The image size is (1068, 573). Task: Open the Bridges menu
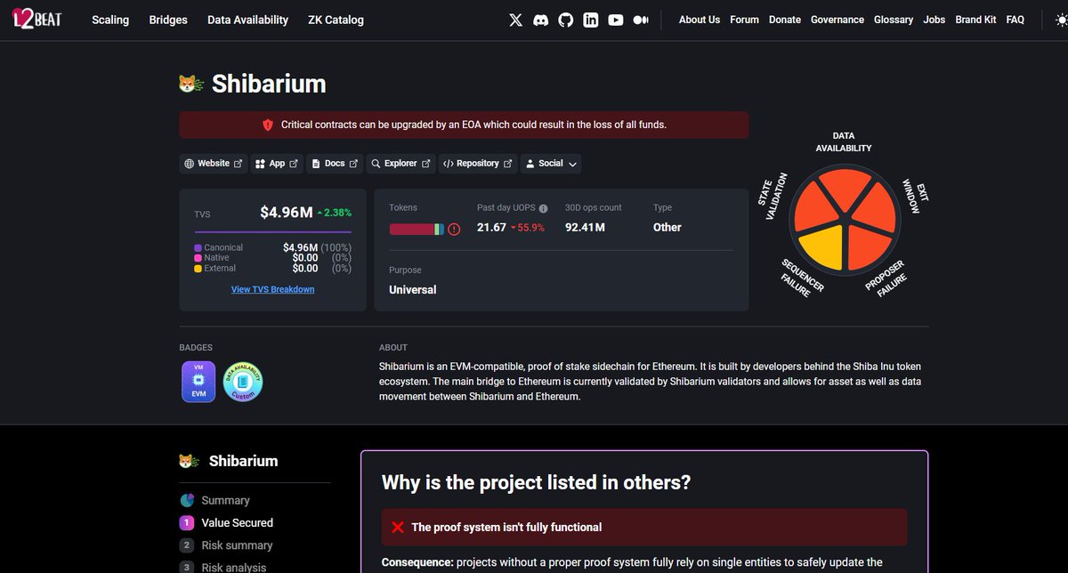pyautogui.click(x=168, y=20)
